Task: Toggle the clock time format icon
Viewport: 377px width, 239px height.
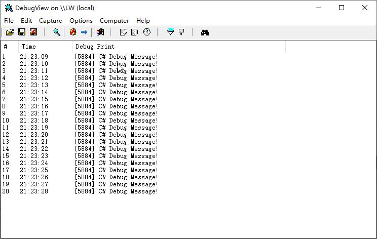Action: point(147,32)
